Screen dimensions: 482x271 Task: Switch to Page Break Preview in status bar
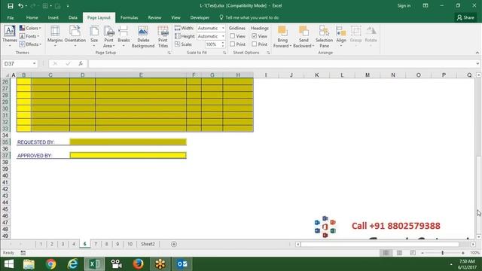[413, 253]
